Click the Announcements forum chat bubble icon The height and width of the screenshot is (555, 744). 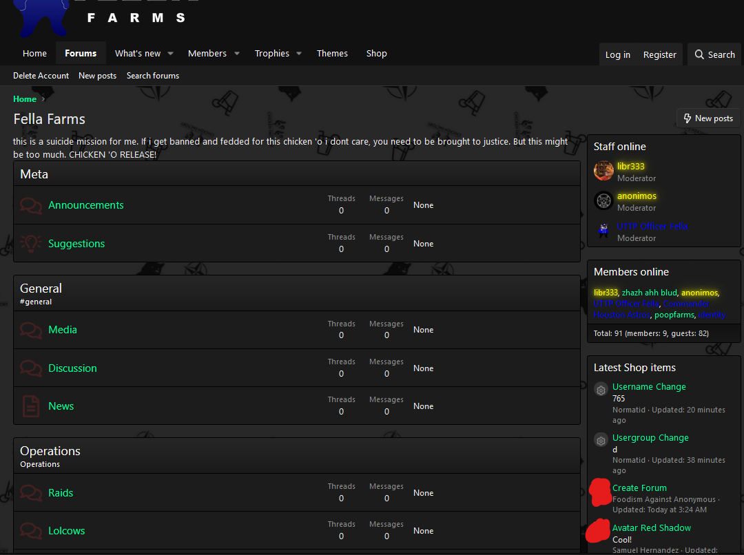31,205
